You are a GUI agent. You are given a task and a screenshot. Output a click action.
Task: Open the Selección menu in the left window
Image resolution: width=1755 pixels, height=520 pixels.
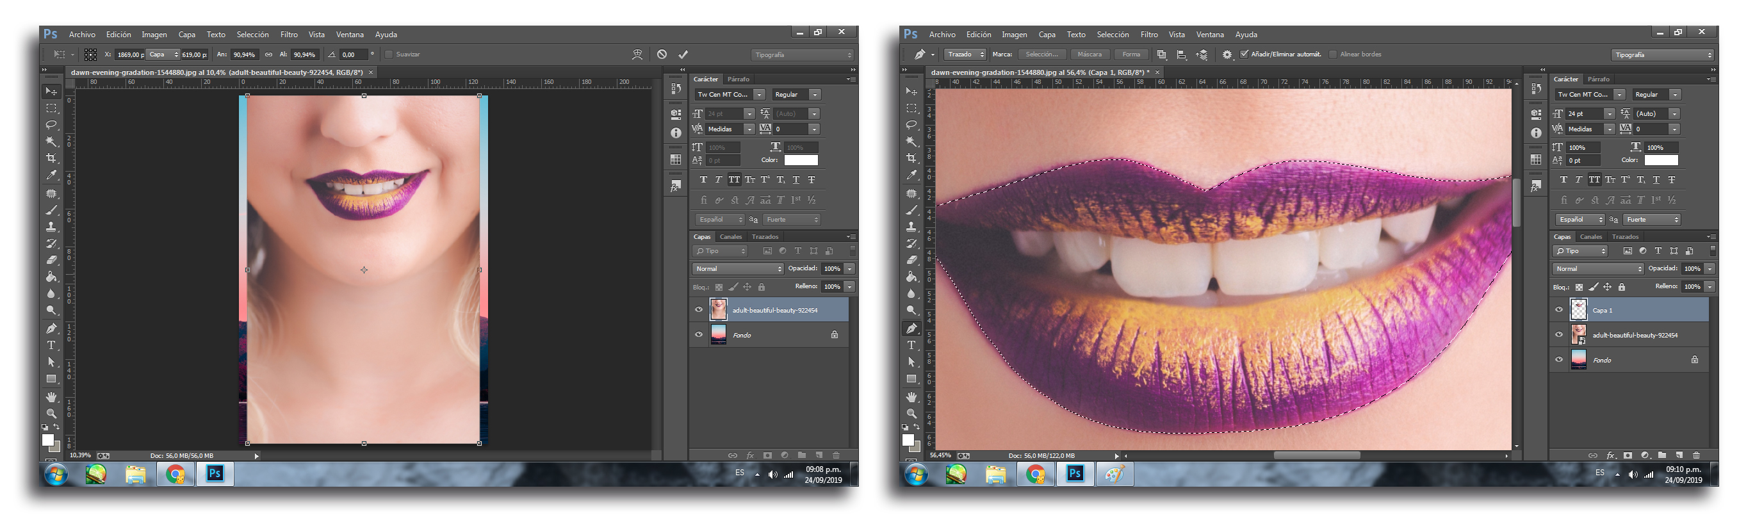pyautogui.click(x=253, y=35)
